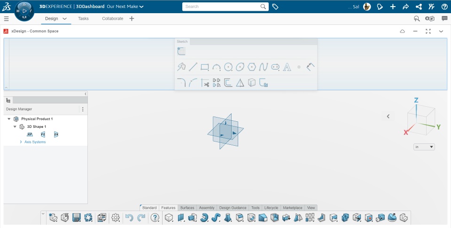Open the Our Next Make dashboard dropdown

(x=141, y=7)
